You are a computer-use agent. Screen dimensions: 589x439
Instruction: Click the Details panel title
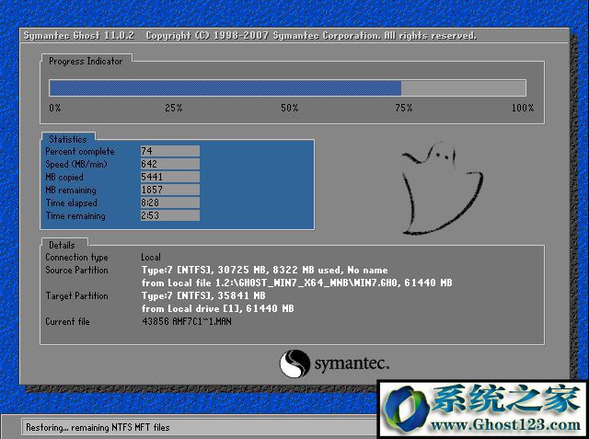[x=62, y=245]
